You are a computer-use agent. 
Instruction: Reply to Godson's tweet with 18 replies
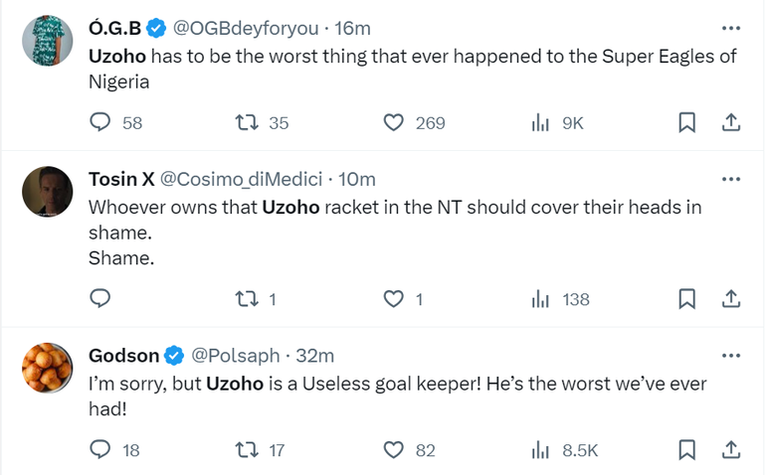pos(100,450)
